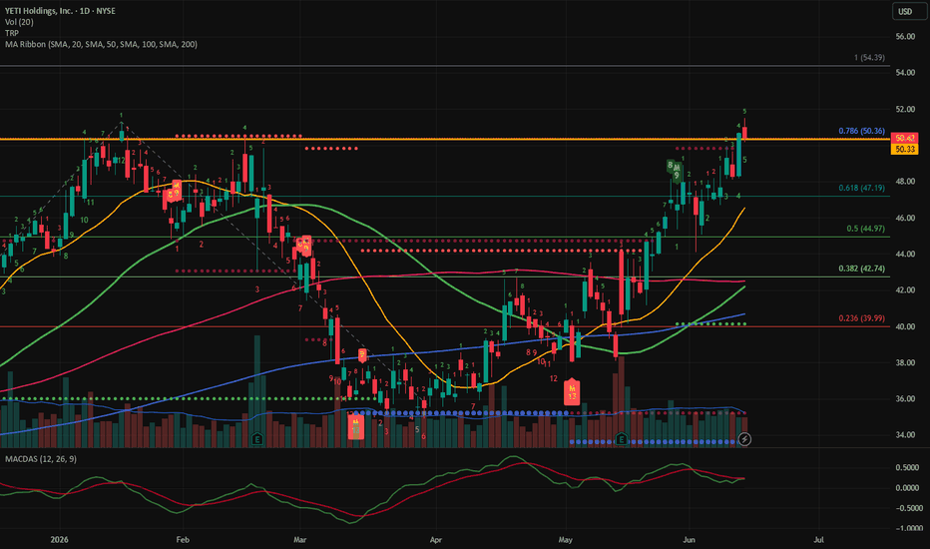Viewport: 930px width, 549px height.
Task: Click the Jun label on time axis
Action: (689, 539)
